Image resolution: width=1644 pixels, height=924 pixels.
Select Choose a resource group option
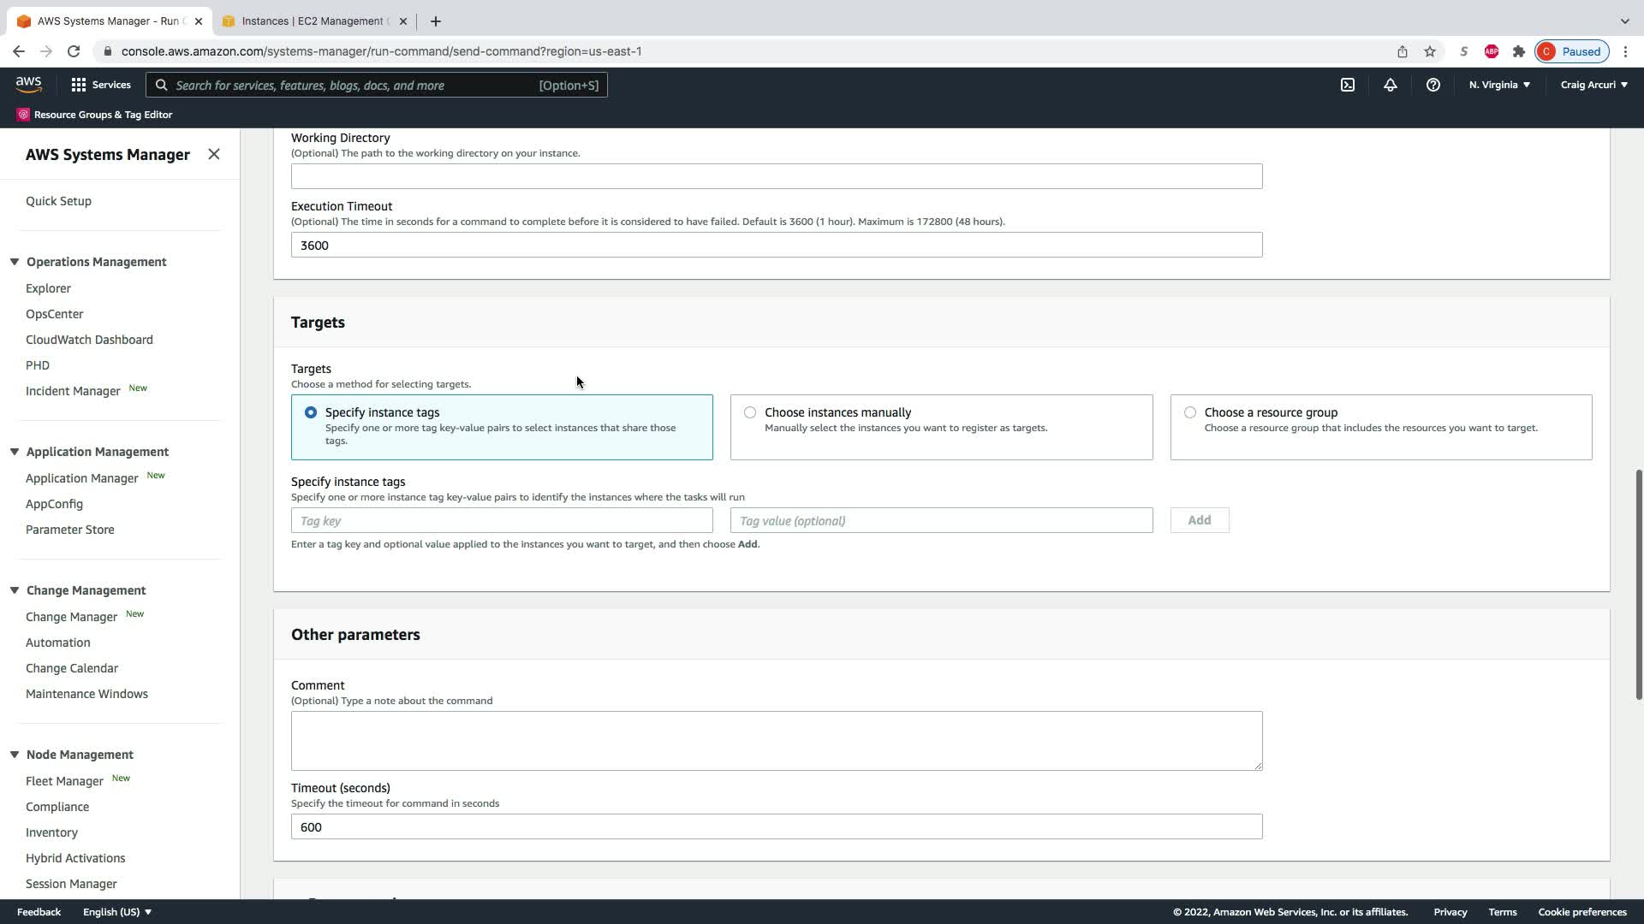(1189, 412)
